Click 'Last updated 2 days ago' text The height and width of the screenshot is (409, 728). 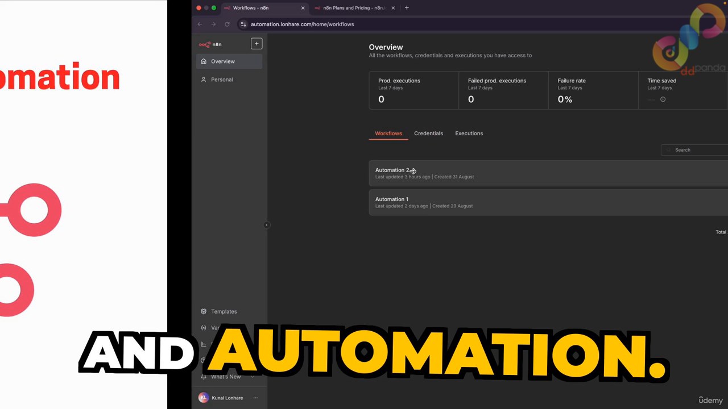[402, 206]
